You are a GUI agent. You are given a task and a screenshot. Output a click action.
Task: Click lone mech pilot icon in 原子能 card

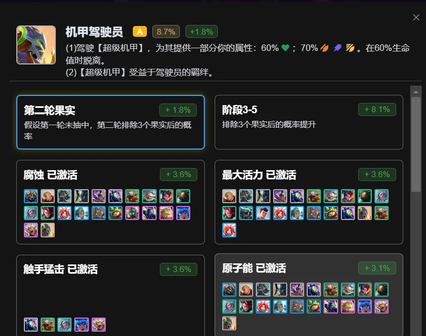coord(229,323)
